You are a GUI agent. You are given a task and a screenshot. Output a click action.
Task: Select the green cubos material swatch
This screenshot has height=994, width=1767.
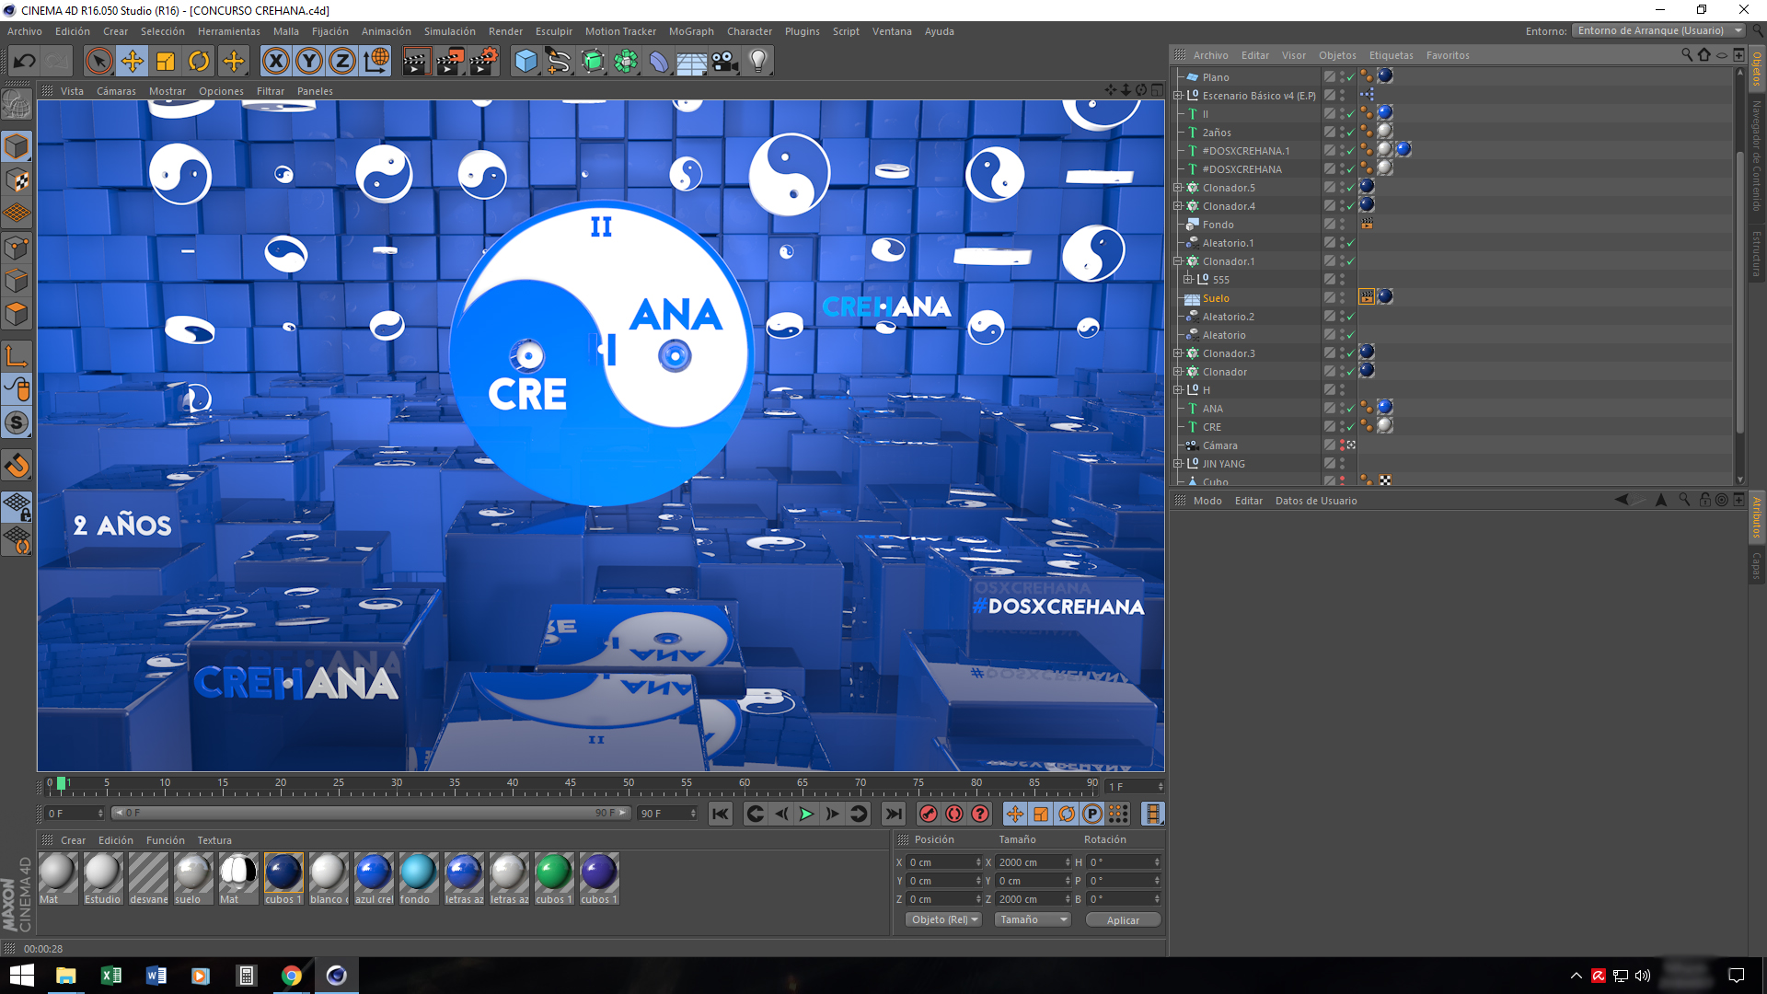click(x=554, y=878)
